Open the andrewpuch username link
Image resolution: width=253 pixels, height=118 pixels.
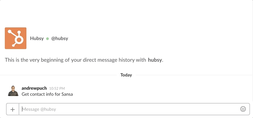tap(34, 88)
